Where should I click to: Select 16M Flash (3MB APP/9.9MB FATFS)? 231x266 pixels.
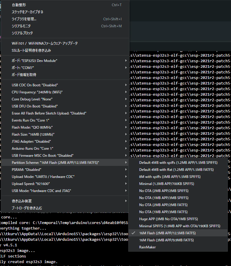click(178, 240)
